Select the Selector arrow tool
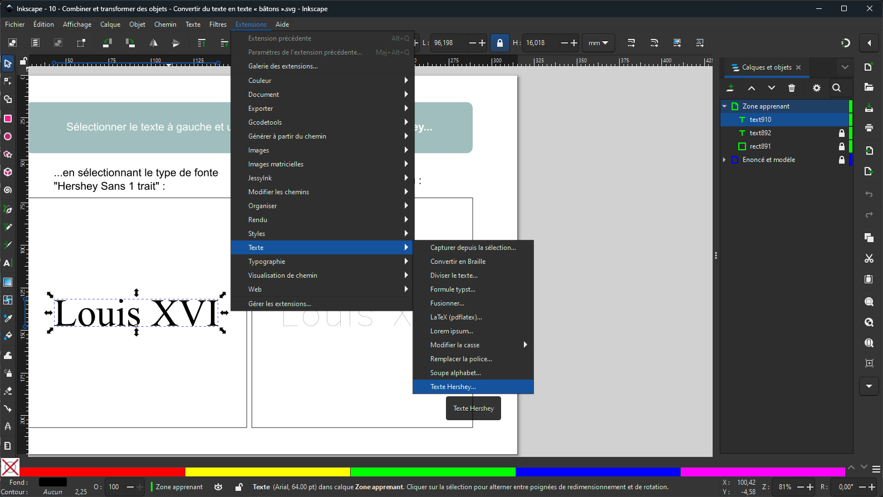 pos(8,63)
